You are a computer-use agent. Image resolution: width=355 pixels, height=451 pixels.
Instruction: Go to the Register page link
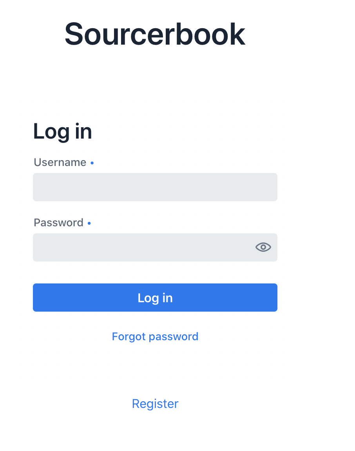[155, 404]
